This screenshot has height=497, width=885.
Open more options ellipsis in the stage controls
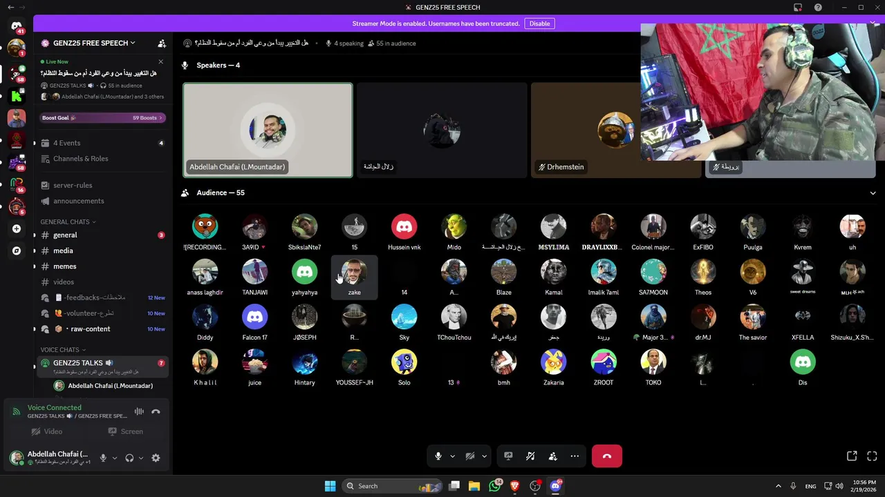[575, 456]
